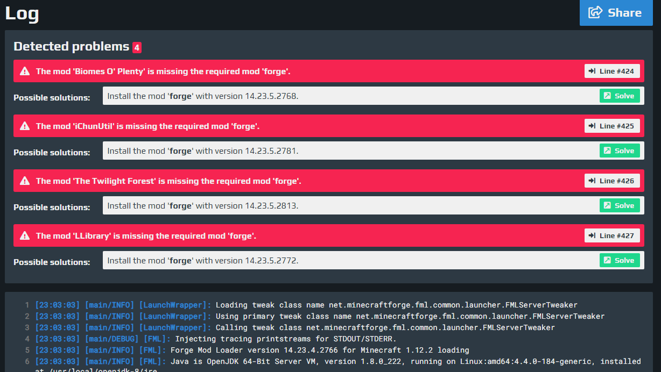The width and height of the screenshot is (661, 372).
Task: Click the Detected problems heading
Action: pos(72,47)
